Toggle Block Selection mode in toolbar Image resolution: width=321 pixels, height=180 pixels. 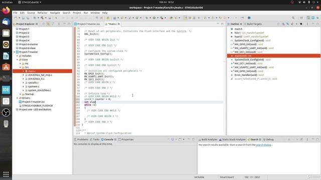194,18
